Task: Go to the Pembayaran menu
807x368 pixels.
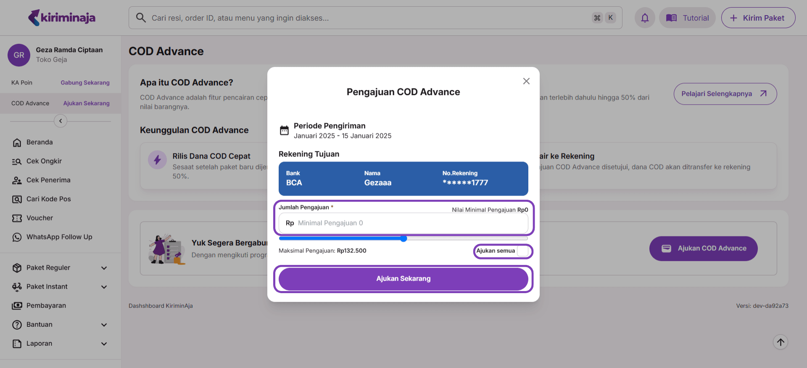Action: (x=46, y=305)
